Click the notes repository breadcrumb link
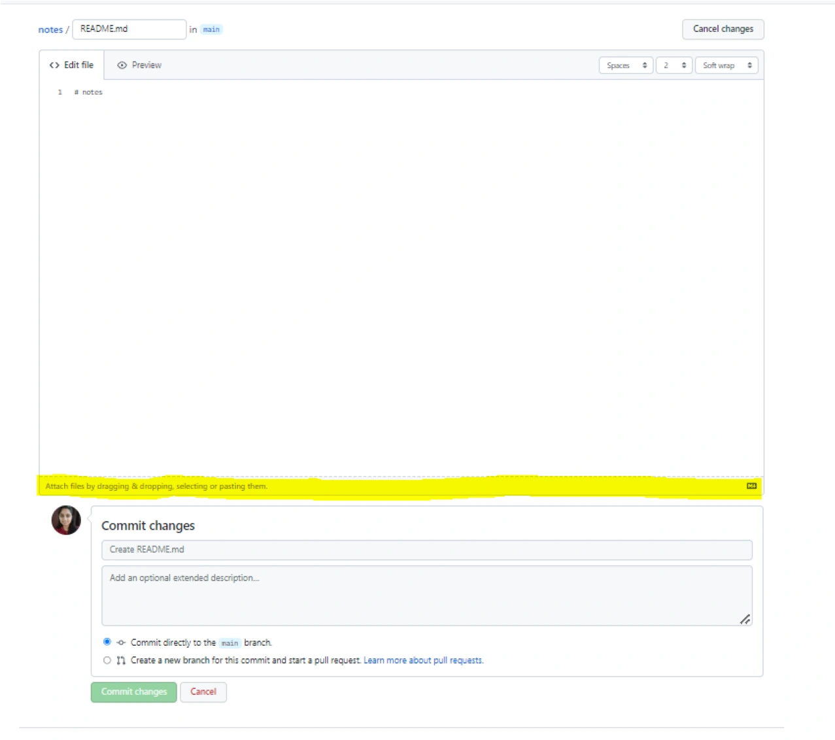Image resolution: width=835 pixels, height=740 pixels. 50,29
